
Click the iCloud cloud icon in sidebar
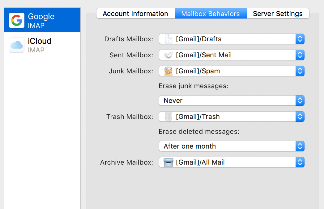tap(16, 45)
